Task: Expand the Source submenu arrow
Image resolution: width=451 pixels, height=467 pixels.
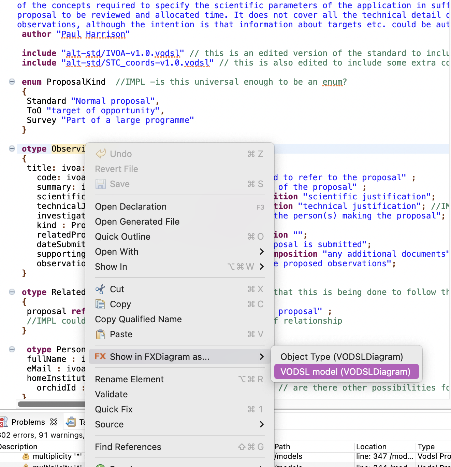Action: pyautogui.click(x=262, y=424)
